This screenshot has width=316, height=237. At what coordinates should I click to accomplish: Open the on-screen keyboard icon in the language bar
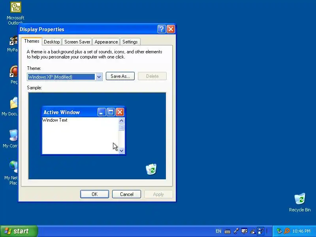click(228, 231)
